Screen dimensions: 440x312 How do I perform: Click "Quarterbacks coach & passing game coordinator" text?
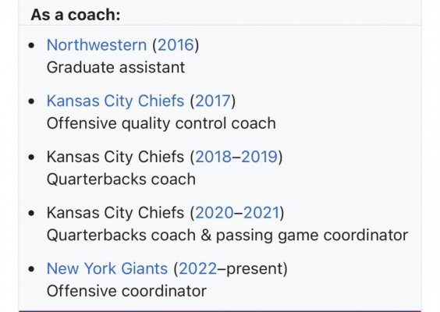pyautogui.click(x=227, y=235)
